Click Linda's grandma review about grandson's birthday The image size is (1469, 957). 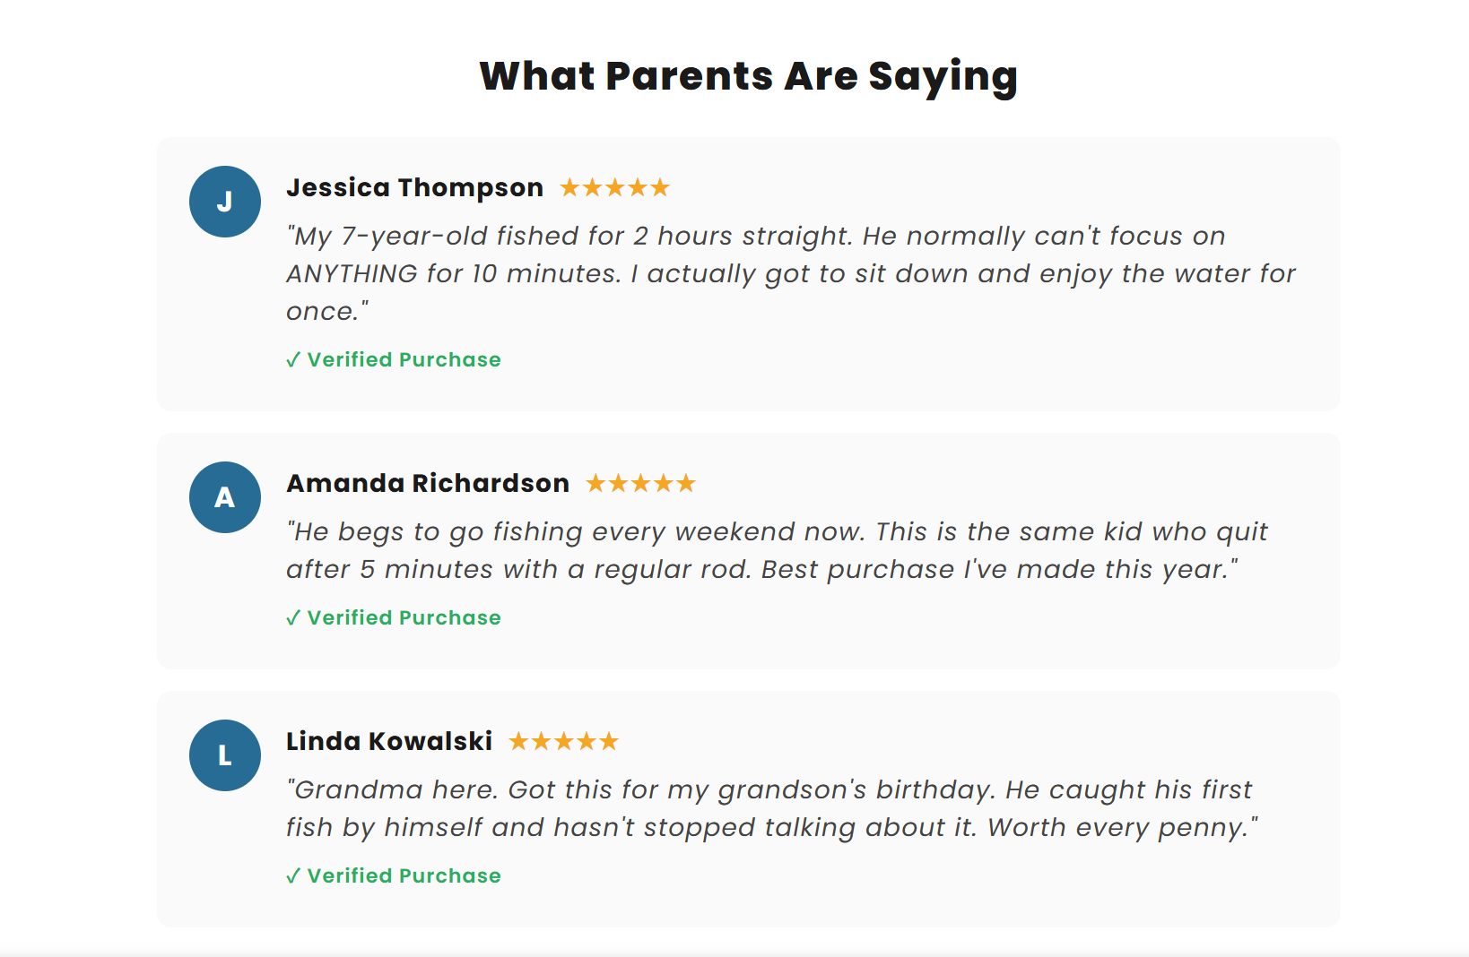click(771, 808)
